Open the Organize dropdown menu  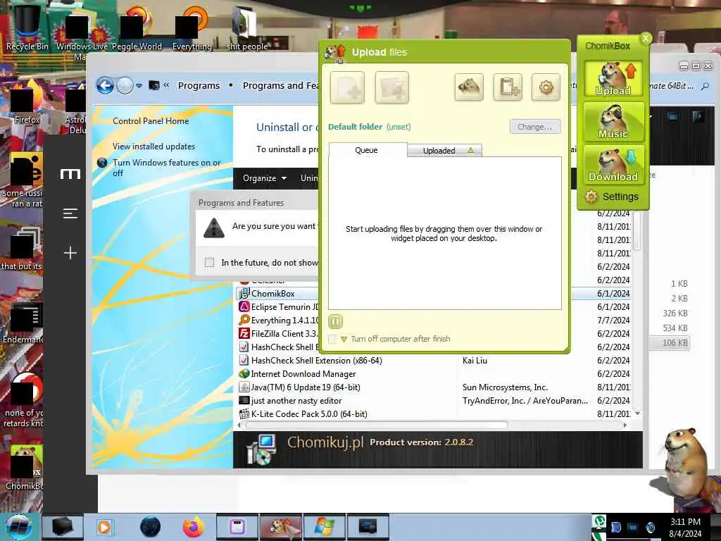coord(265,178)
